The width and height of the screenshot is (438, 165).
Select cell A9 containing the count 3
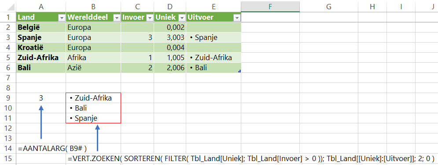41,98
